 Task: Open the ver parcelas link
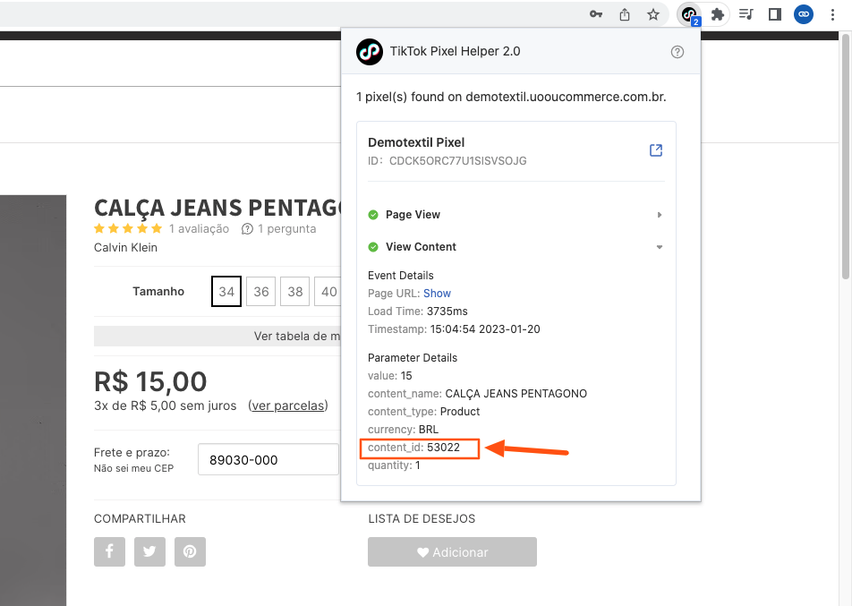(x=288, y=406)
